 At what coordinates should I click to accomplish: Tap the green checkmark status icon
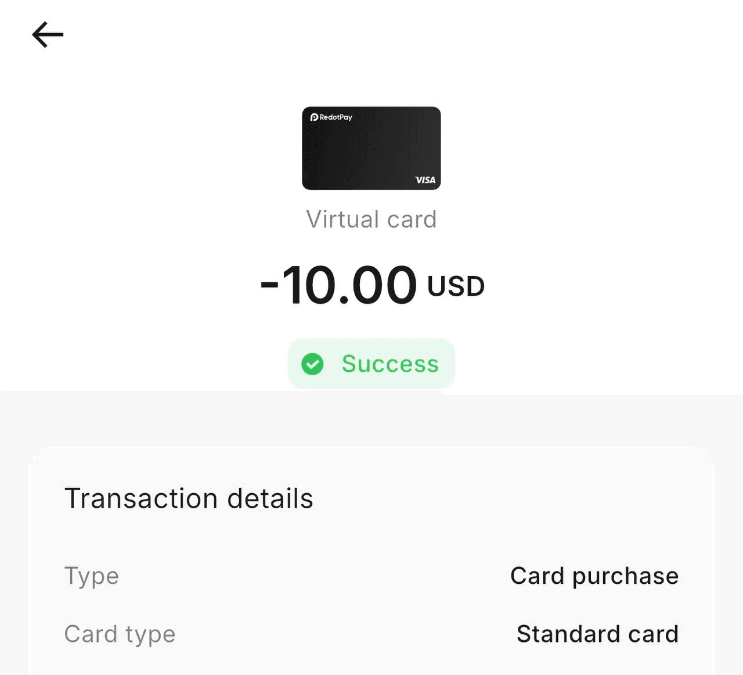[312, 364]
